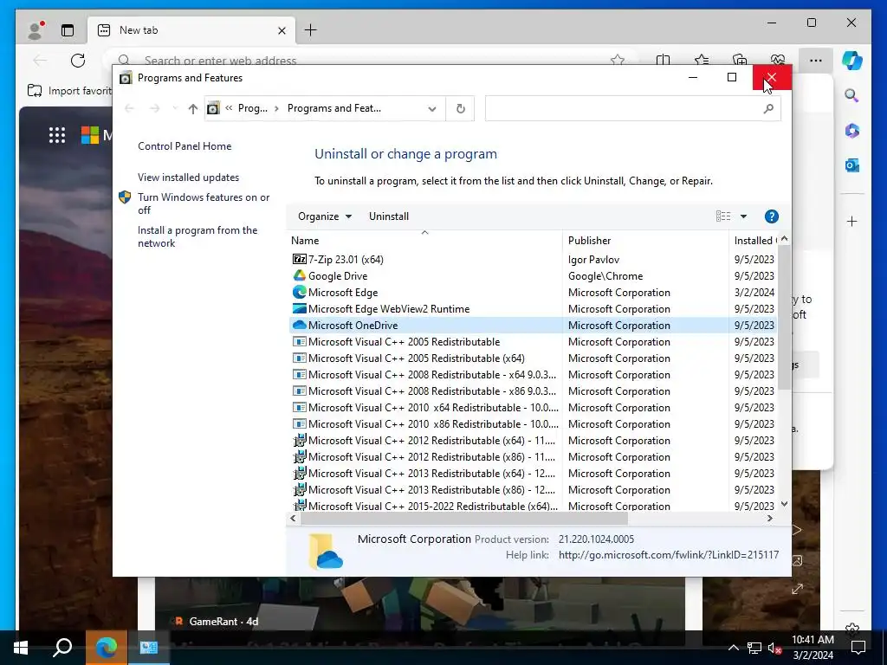Viewport: 887px width, 665px height.
Task: Click the Control Panel taskbar icon
Action: 149,648
